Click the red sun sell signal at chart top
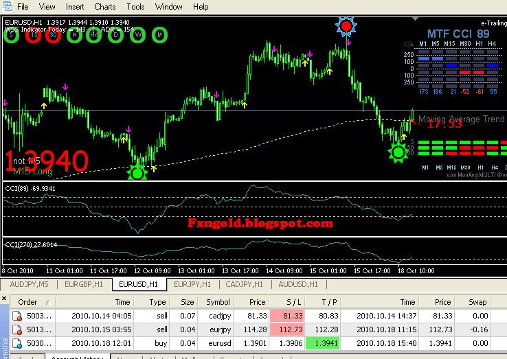 coord(346,25)
